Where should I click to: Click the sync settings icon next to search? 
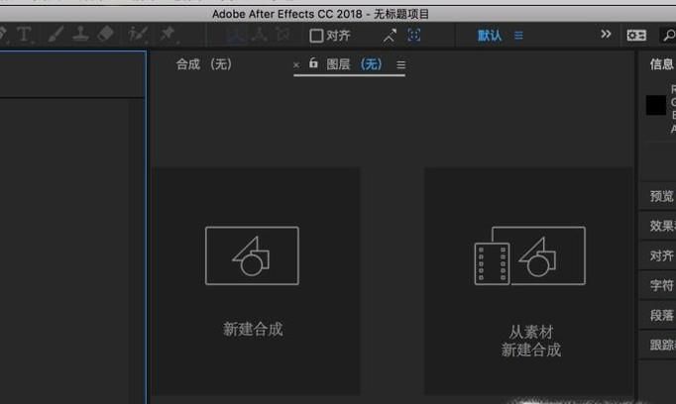tap(636, 36)
